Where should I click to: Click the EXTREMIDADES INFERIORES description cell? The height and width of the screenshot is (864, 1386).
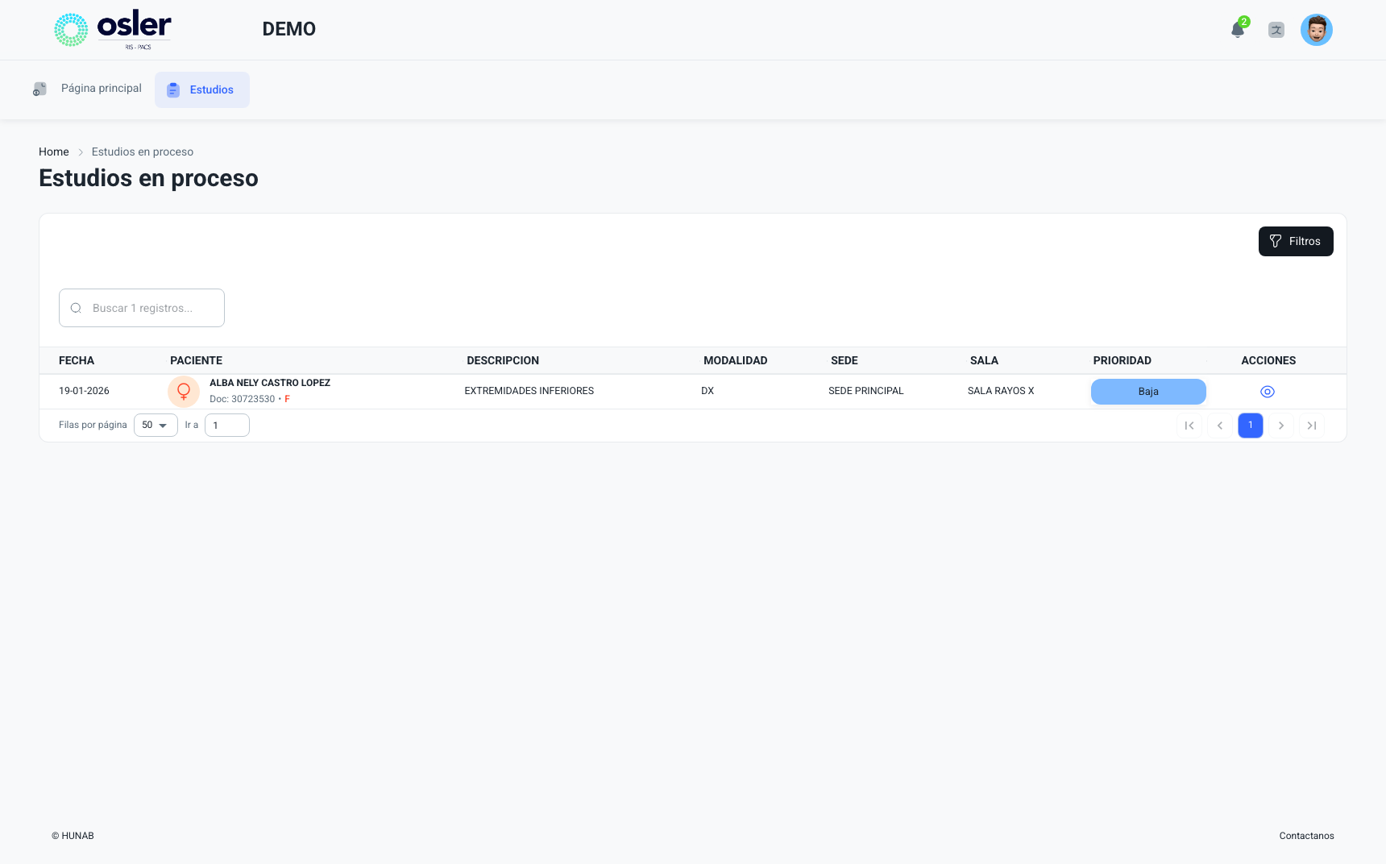click(529, 391)
